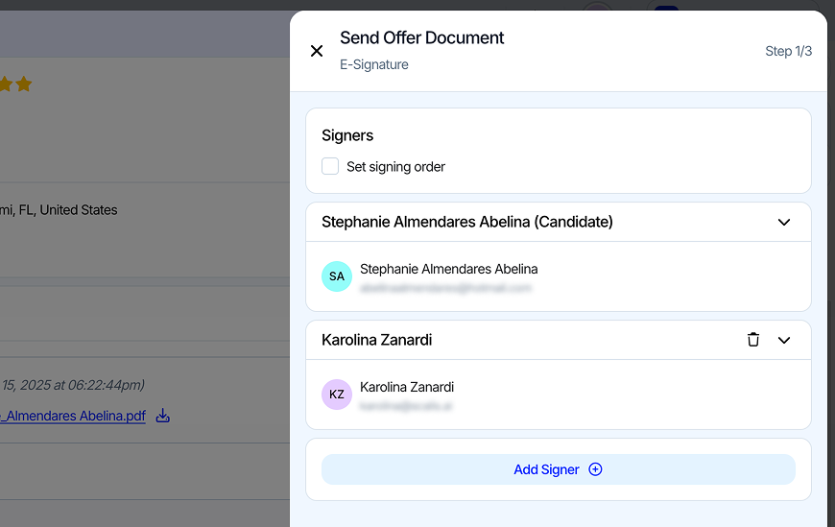
Task: Click the Send Offer Document title
Action: [x=421, y=37]
